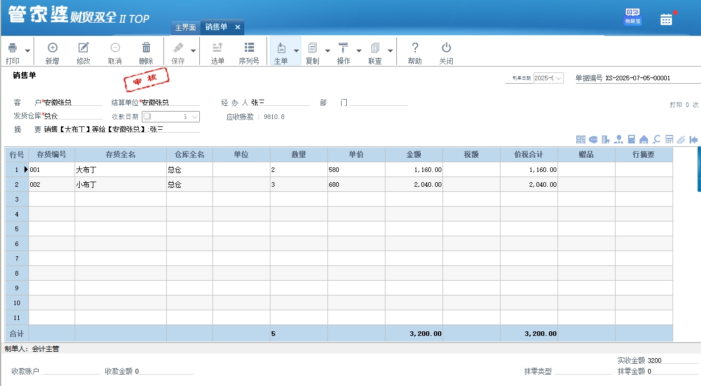Switch to the 主界面 tab
701x386 pixels.
pos(186,27)
